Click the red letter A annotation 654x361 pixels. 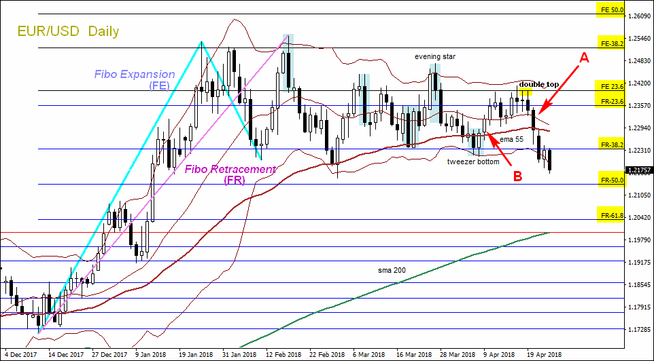[585, 59]
